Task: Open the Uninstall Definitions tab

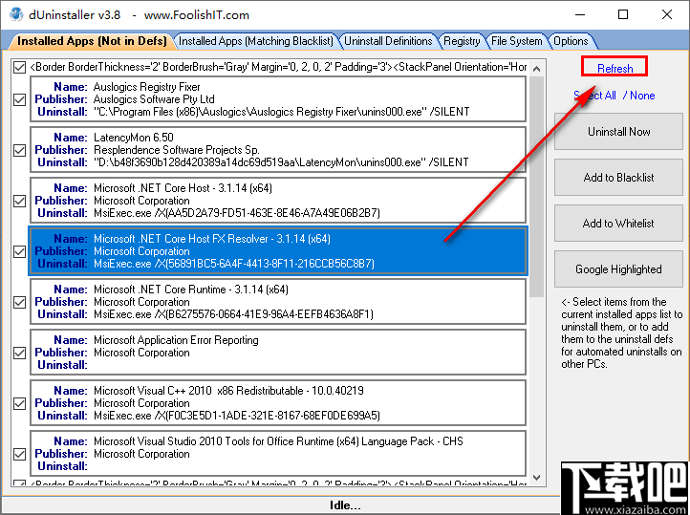Action: tap(388, 41)
